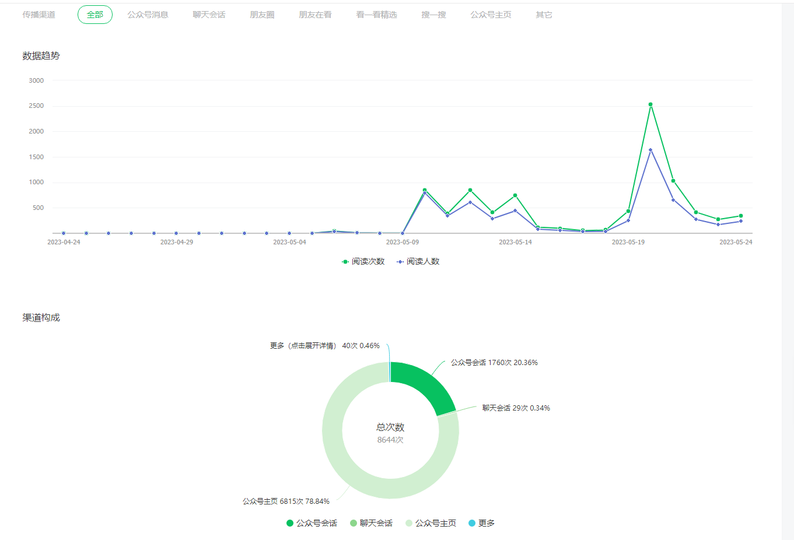Switch to the 朋友圈 tab
The height and width of the screenshot is (540, 794).
click(262, 15)
